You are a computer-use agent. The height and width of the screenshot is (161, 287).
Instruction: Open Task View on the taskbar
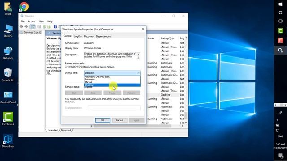pyautogui.click(x=280, y=21)
